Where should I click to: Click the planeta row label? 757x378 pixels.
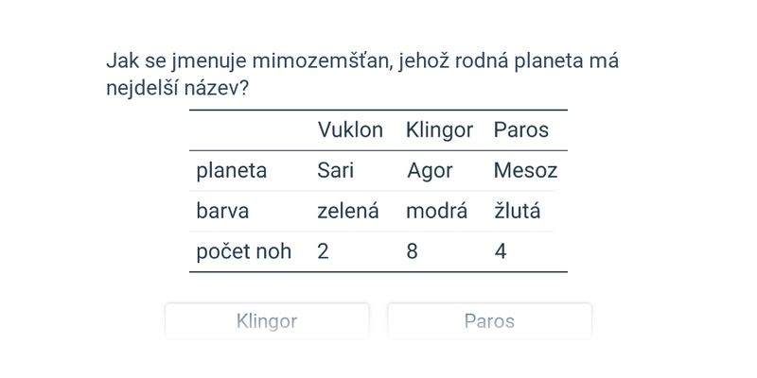click(231, 171)
